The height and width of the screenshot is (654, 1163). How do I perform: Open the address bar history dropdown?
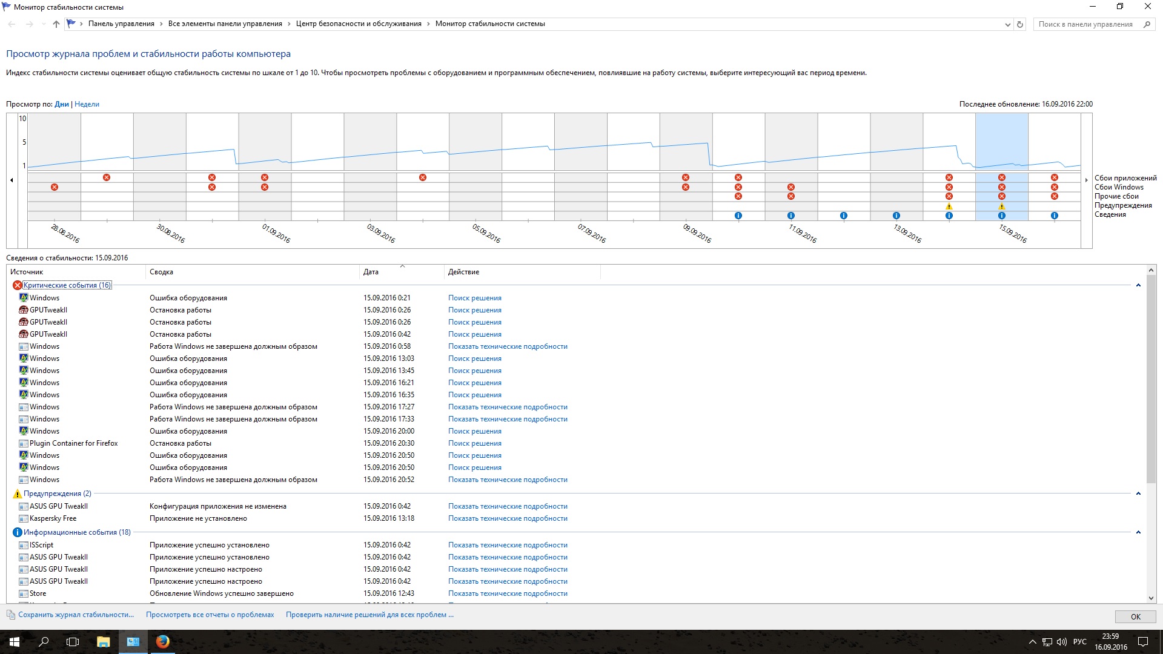tap(1007, 25)
